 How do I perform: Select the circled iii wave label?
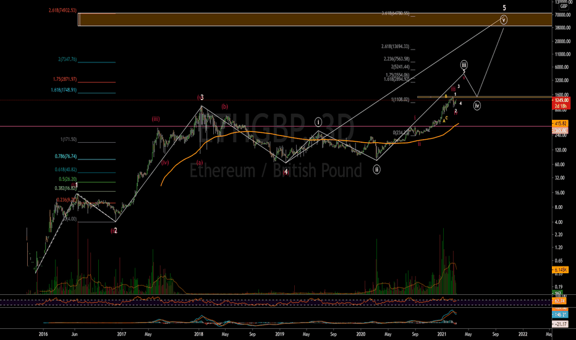point(464,65)
